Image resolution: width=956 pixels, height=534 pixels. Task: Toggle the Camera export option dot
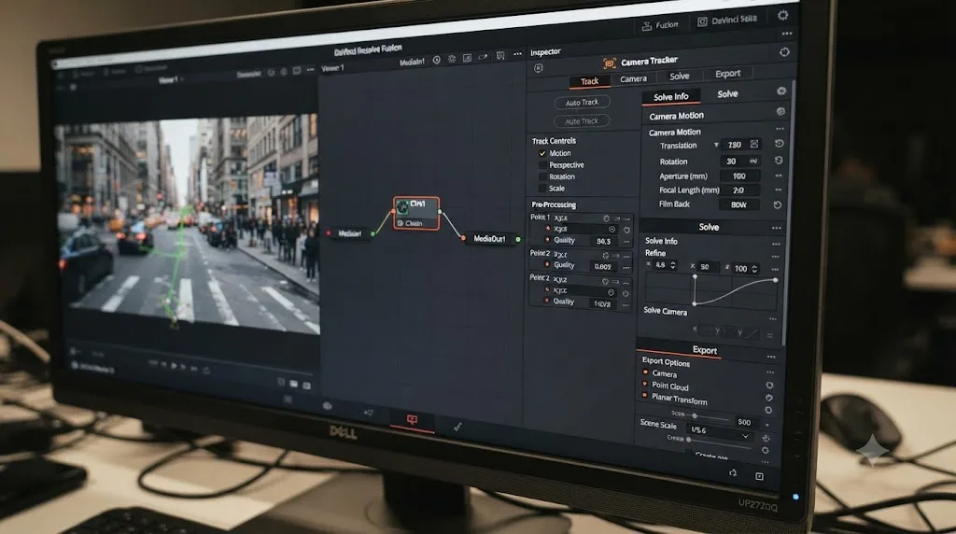[x=645, y=372]
